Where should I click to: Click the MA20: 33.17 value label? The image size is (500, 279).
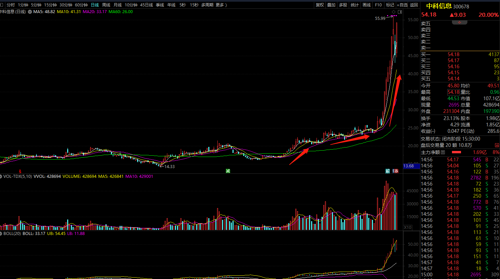(95, 12)
